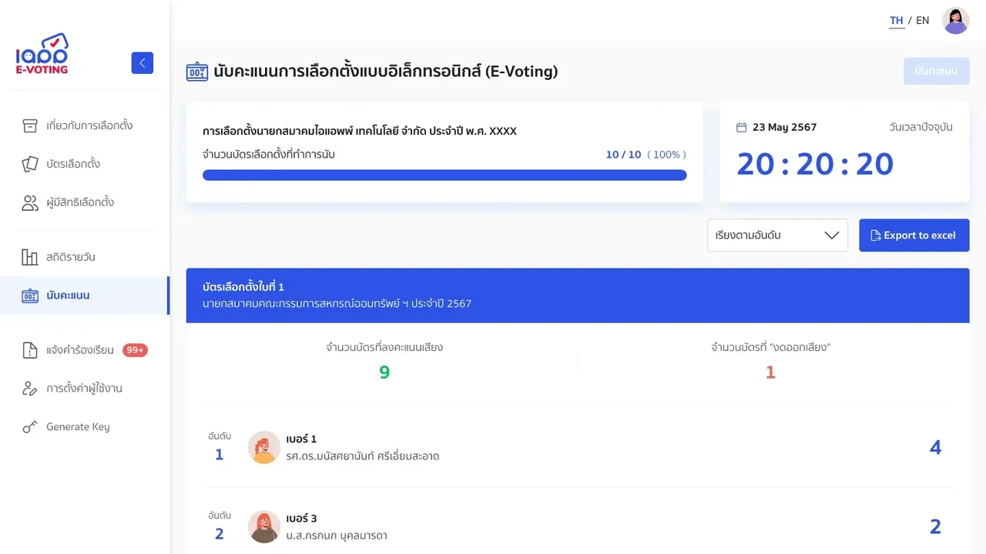Click the counter icon beside the page title
Image resolution: width=986 pixels, height=554 pixels.
pyautogui.click(x=197, y=72)
